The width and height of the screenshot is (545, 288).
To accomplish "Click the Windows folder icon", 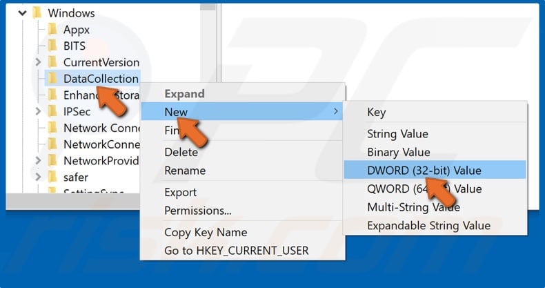I will 37,13.
